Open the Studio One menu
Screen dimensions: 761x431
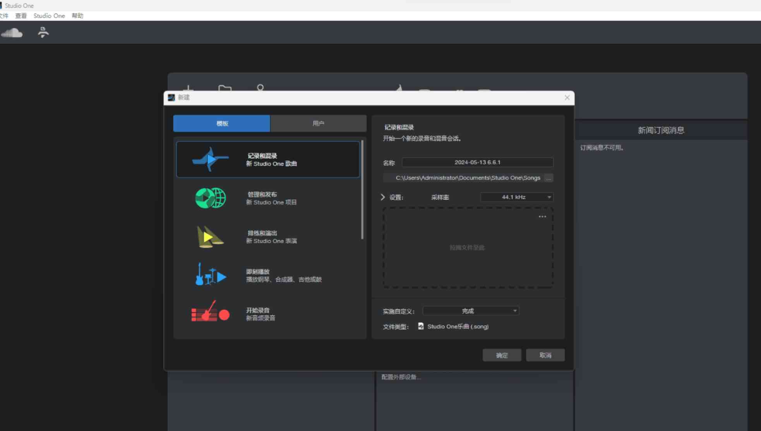click(49, 16)
